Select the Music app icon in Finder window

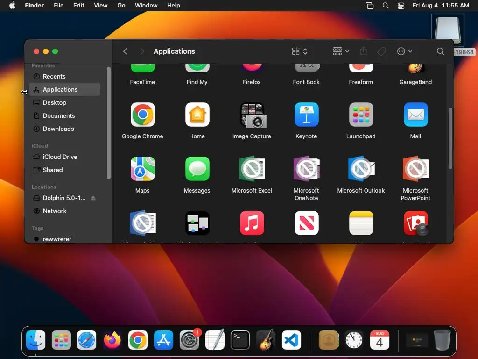pyautogui.click(x=252, y=223)
